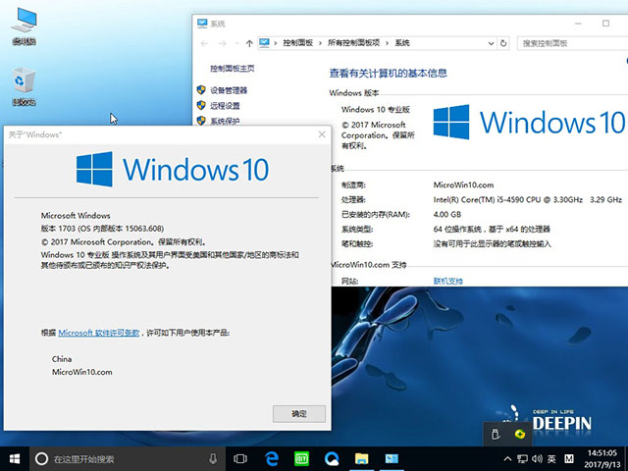Go up one level with the up arrow
628x471 pixels.
tap(249, 43)
